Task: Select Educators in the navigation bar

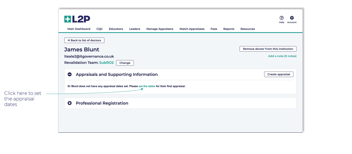Action: [116, 29]
